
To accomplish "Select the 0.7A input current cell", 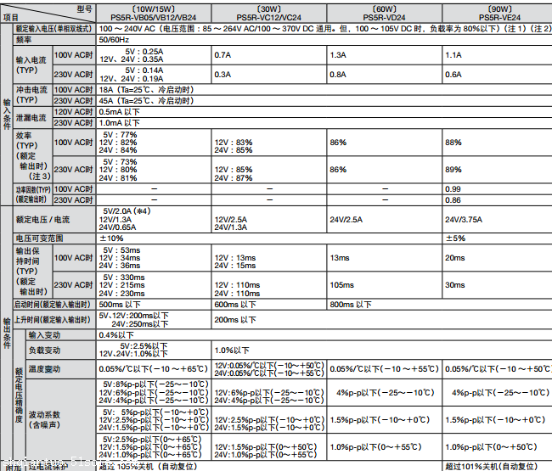I will pos(269,55).
